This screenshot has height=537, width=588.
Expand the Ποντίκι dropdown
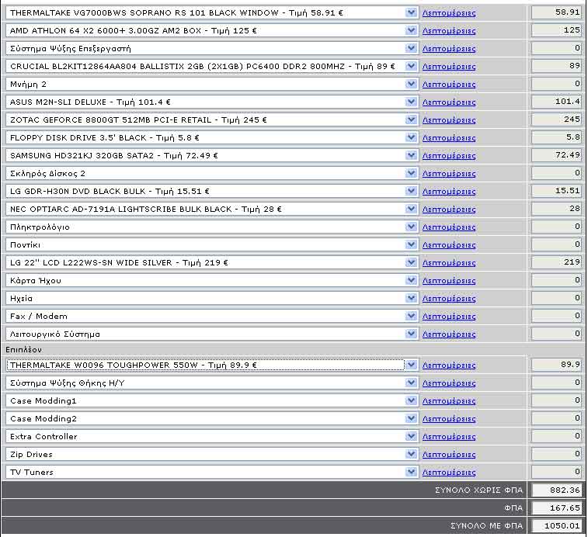click(212, 244)
